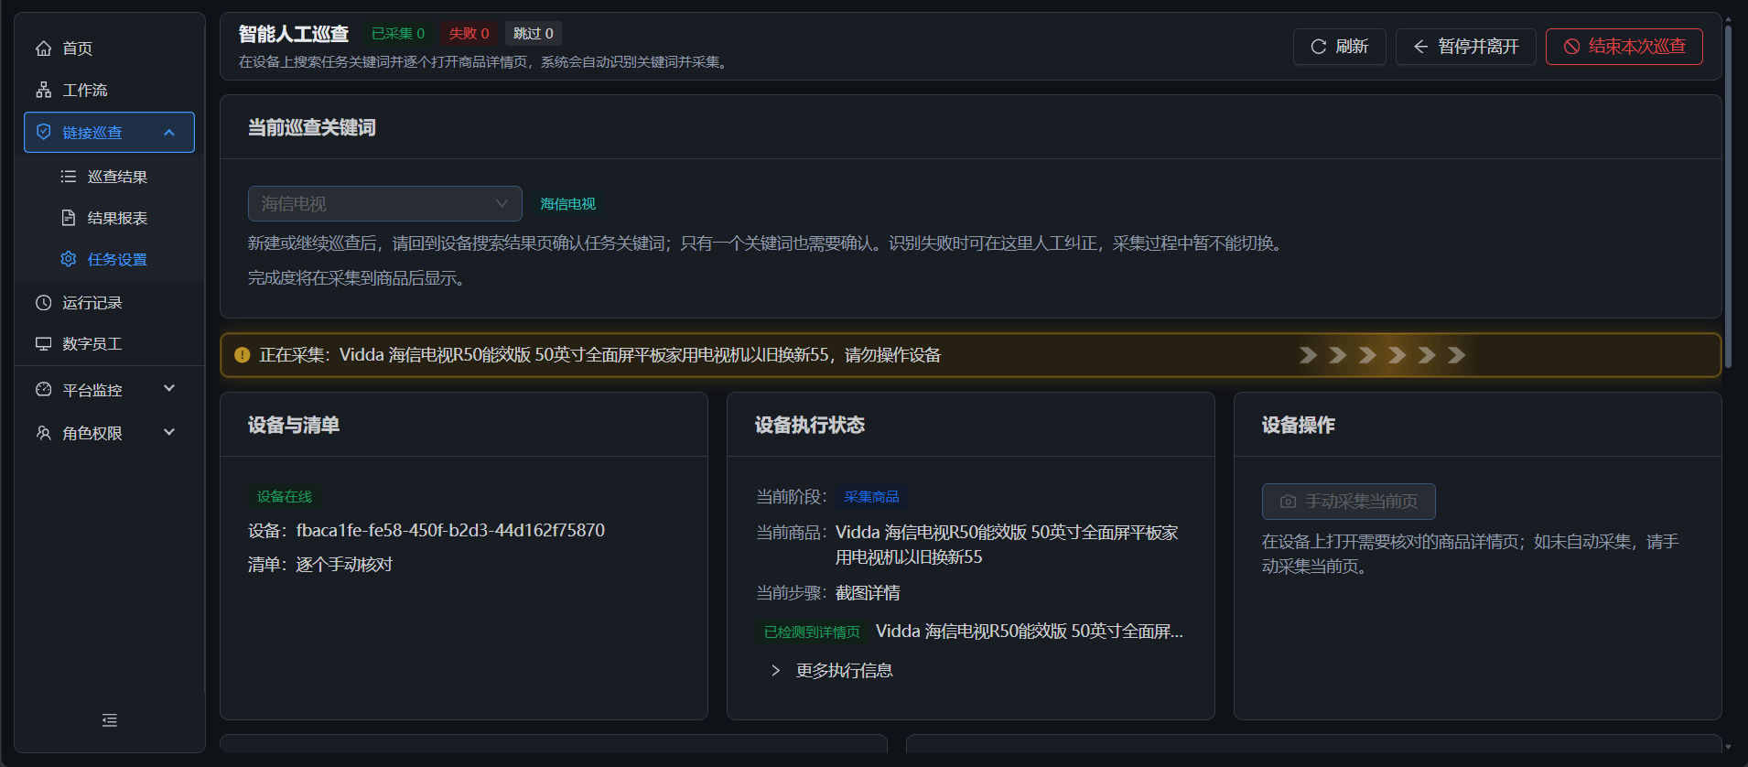This screenshot has height=767, width=1748.
Task: Click the 设备执行状态 card heading
Action: 810,425
